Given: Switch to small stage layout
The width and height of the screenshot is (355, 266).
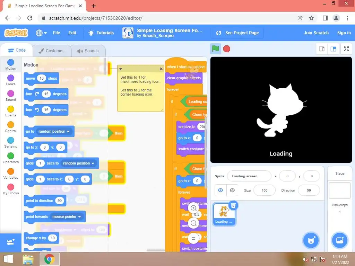Looking at the screenshot, I should click(x=322, y=49).
